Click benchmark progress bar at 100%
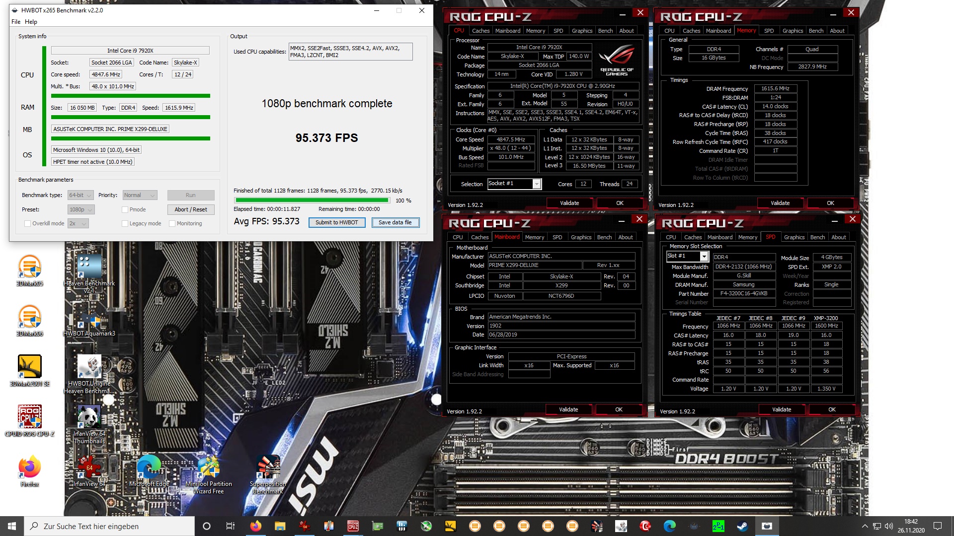Screen dimensions: 954x536 point(312,201)
